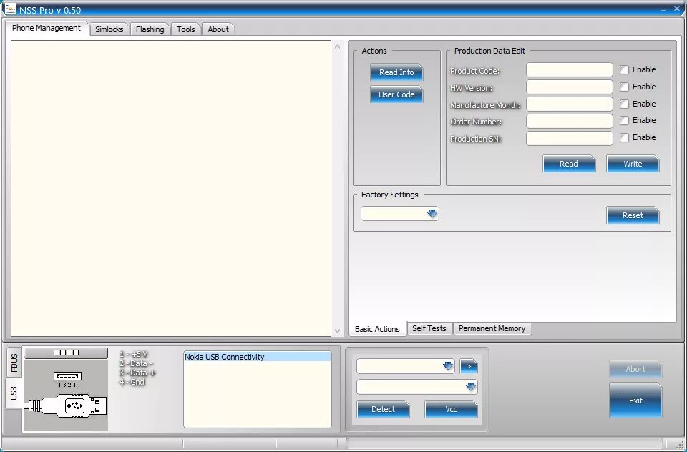Switch to the Simlocks tab
The height and width of the screenshot is (452, 687).
click(x=109, y=29)
